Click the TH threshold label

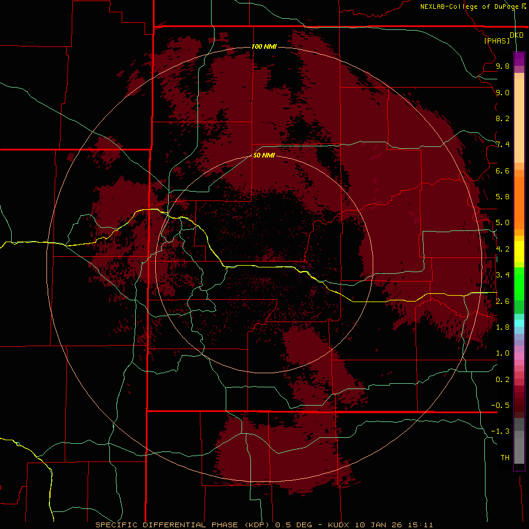pyautogui.click(x=505, y=457)
